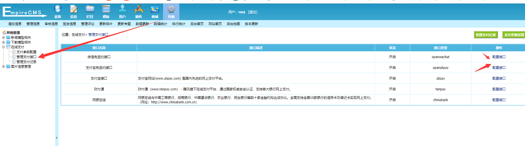Click the sidebar collapse arrow handle
The width and height of the screenshot is (525, 146).
57,137
